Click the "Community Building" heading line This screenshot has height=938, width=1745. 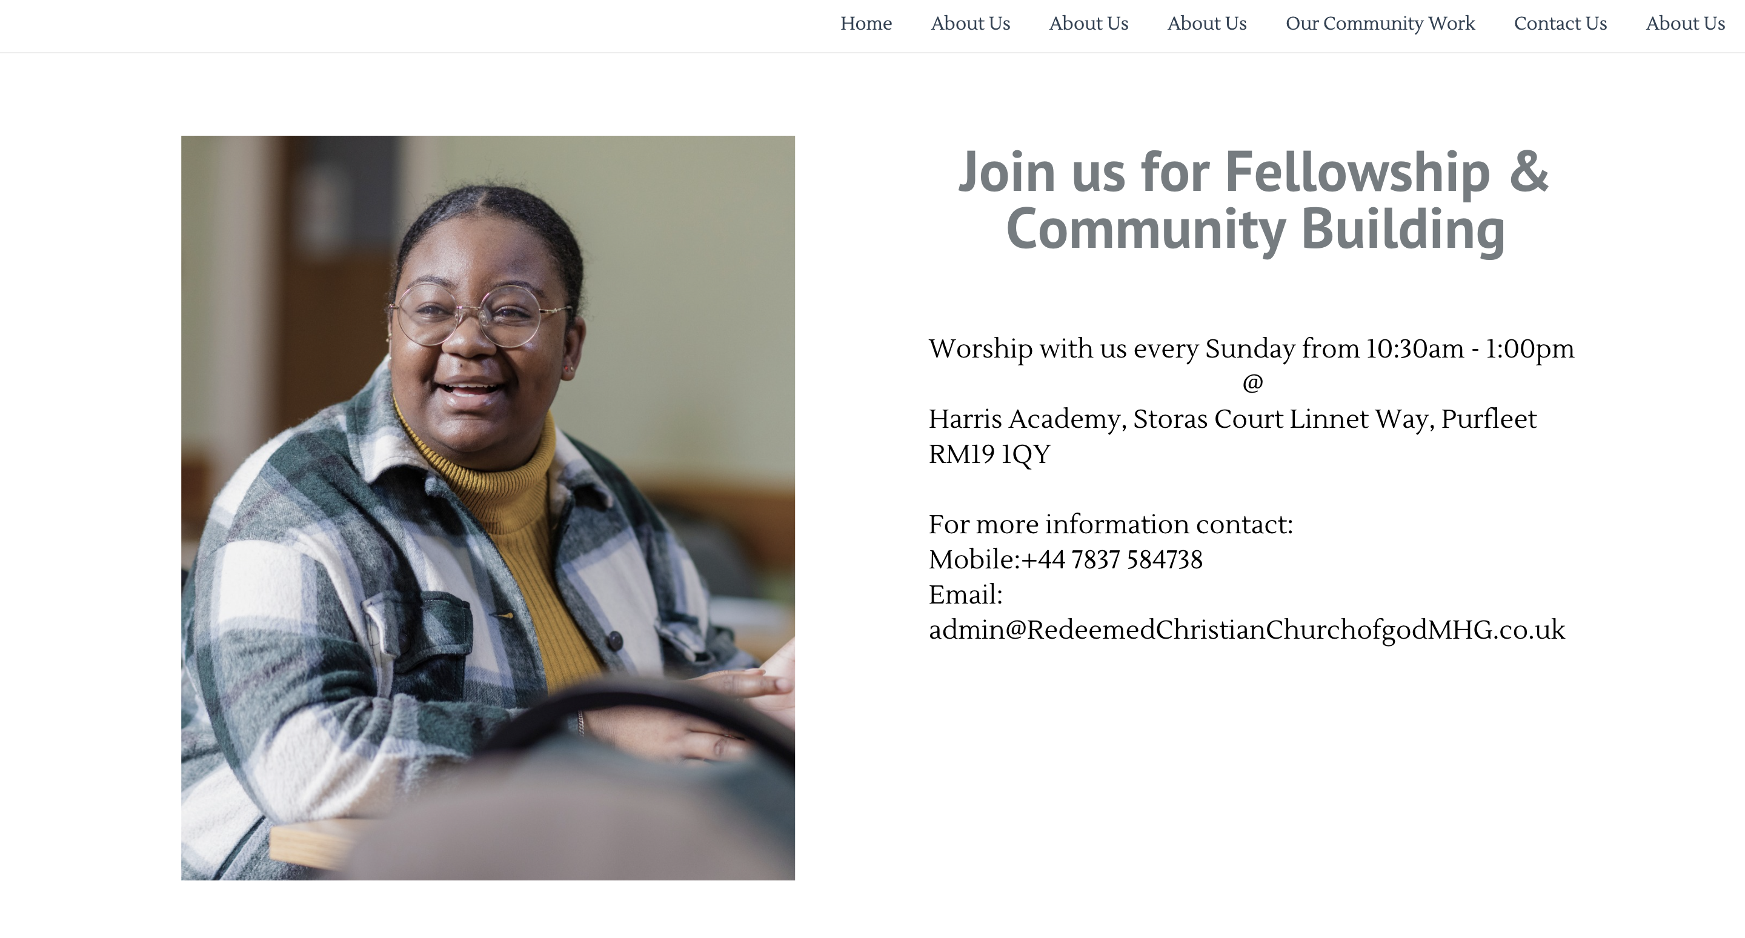coord(1255,229)
